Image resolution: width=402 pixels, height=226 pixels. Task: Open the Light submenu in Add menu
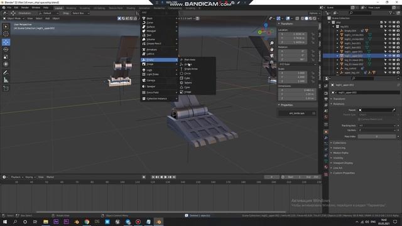(159, 70)
